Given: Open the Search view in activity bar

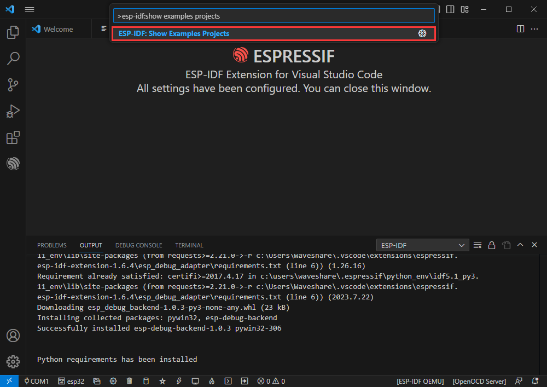Looking at the screenshot, I should point(13,58).
